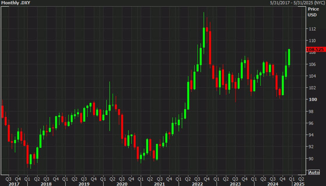Image resolution: width=326 pixels, height=186 pixels.
Task: Click the tallest green candle peaking above 112
Action: [204, 38]
